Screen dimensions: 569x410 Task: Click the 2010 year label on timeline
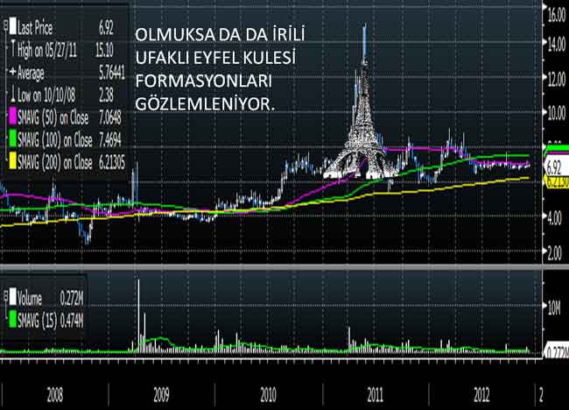(x=268, y=395)
